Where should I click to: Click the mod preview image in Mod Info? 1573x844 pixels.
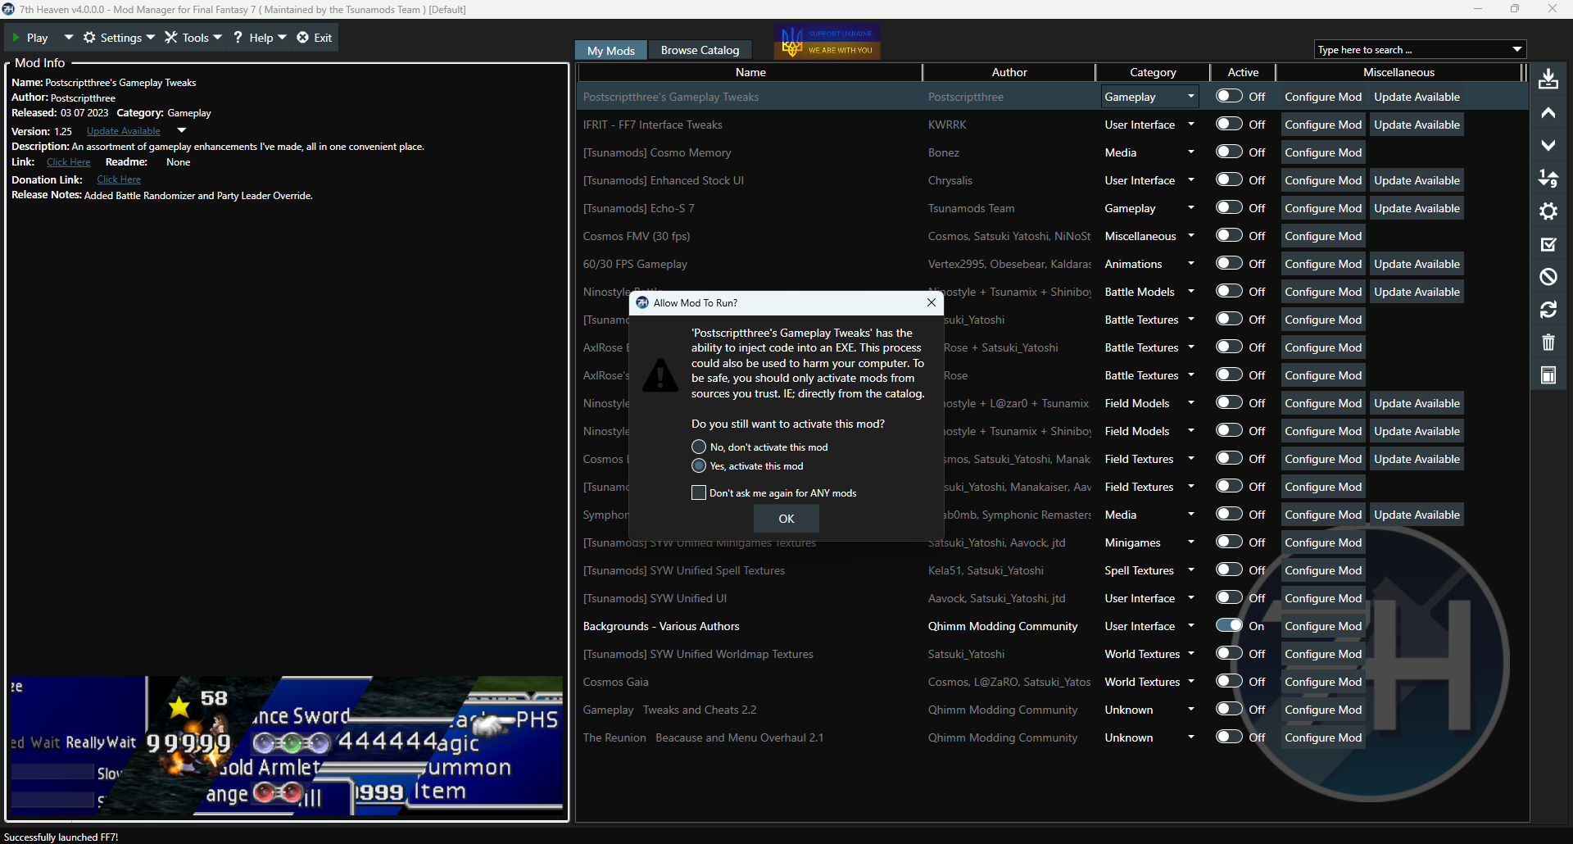[x=286, y=746]
